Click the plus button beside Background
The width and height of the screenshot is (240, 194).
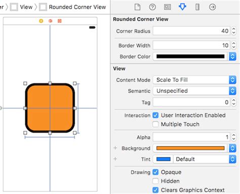point(115,148)
